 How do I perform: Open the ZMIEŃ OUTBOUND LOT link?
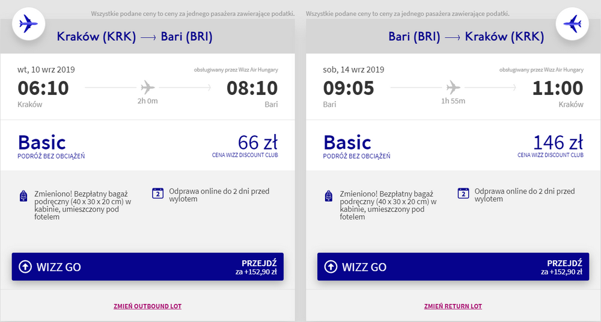tap(147, 306)
